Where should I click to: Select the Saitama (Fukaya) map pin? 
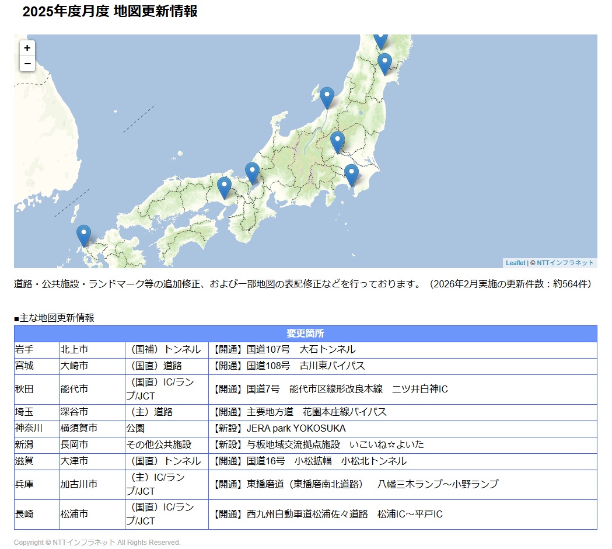337,141
